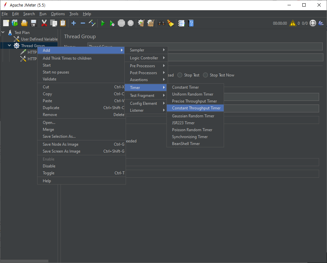Click the Thread Group Name input field

(x=205, y=46)
